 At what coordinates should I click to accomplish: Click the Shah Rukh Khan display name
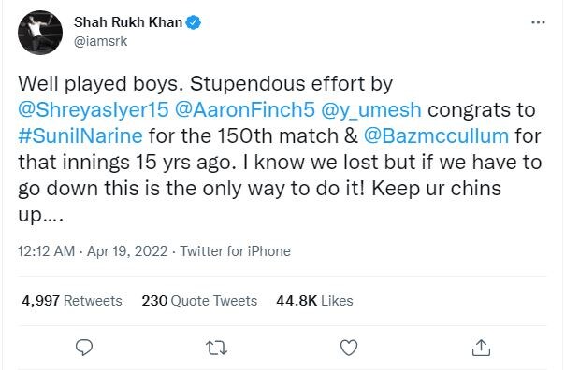[128, 22]
